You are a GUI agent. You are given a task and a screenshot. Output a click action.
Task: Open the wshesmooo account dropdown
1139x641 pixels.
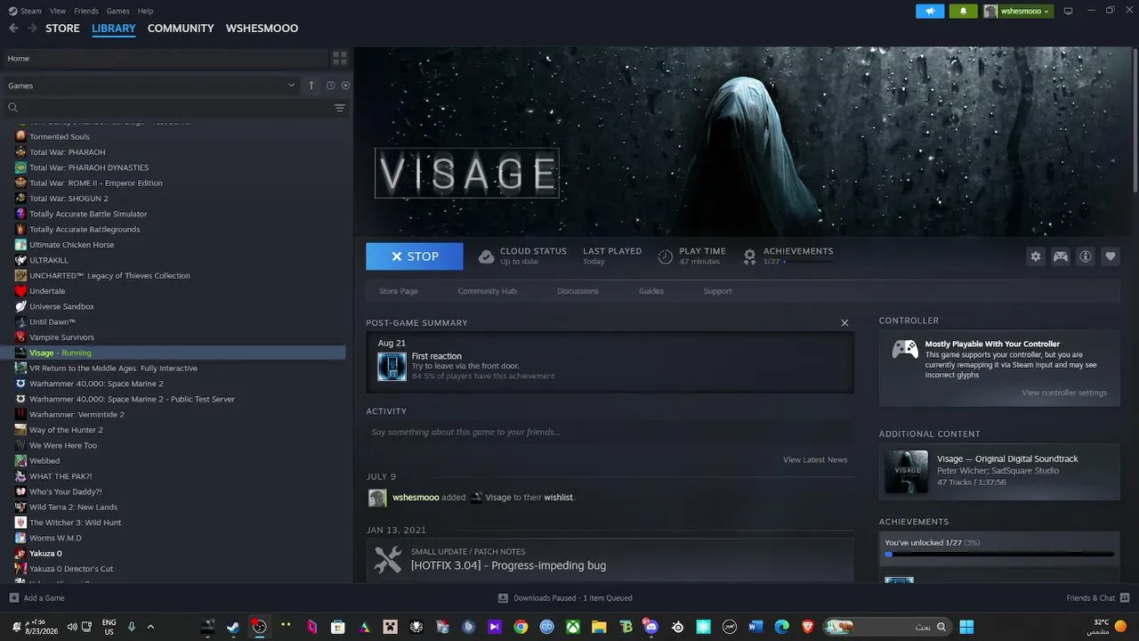coord(1018,11)
